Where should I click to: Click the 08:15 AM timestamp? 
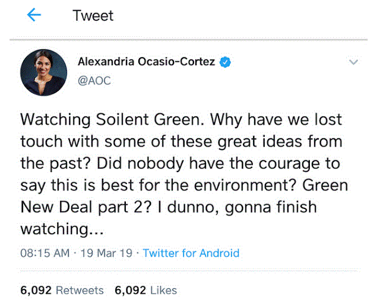pos(46,253)
